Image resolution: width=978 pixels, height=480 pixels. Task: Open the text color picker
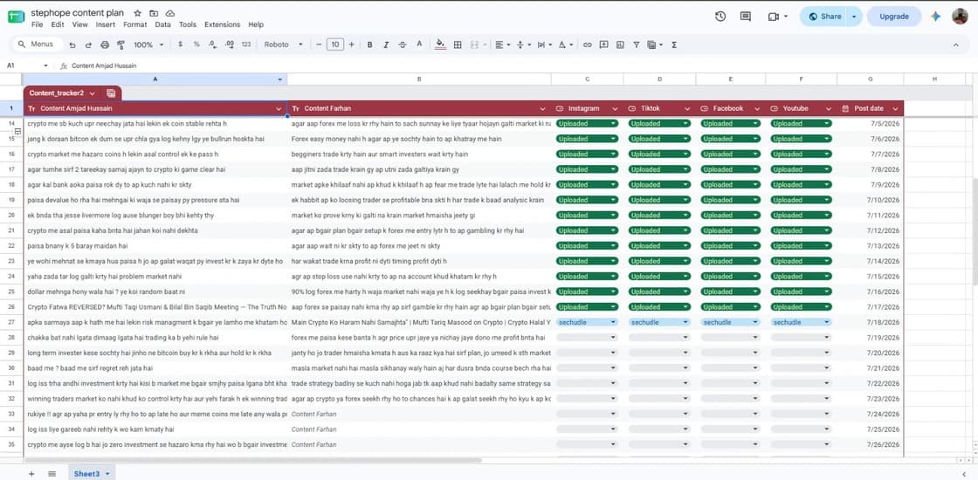(x=419, y=45)
